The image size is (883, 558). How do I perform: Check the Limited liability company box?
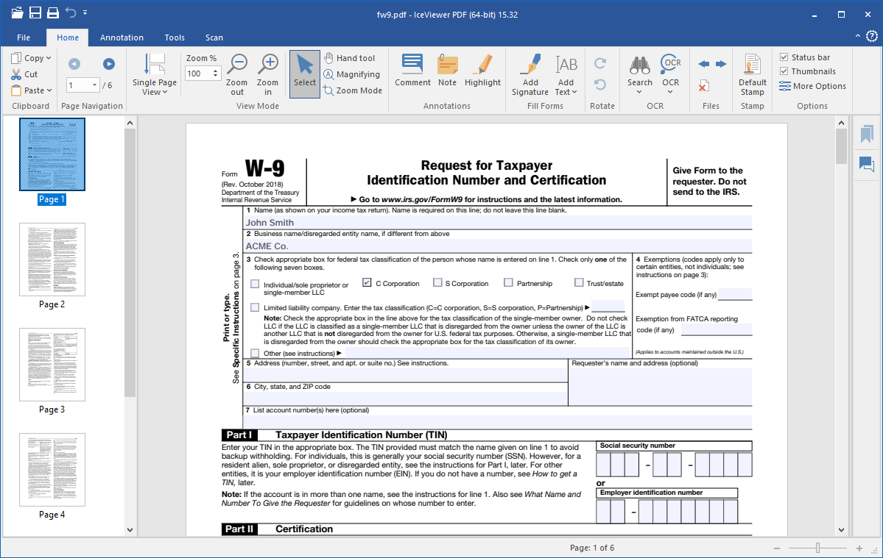(255, 307)
